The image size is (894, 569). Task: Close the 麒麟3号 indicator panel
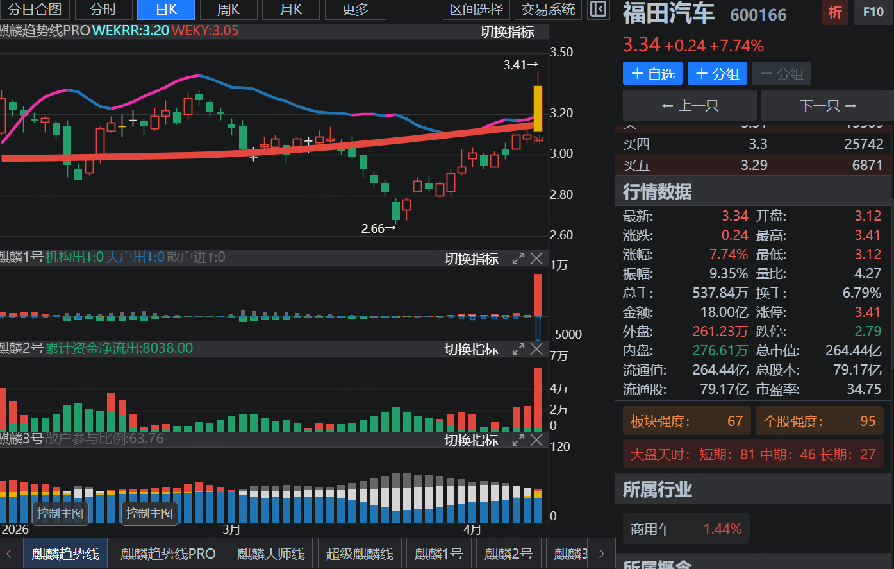(x=537, y=441)
